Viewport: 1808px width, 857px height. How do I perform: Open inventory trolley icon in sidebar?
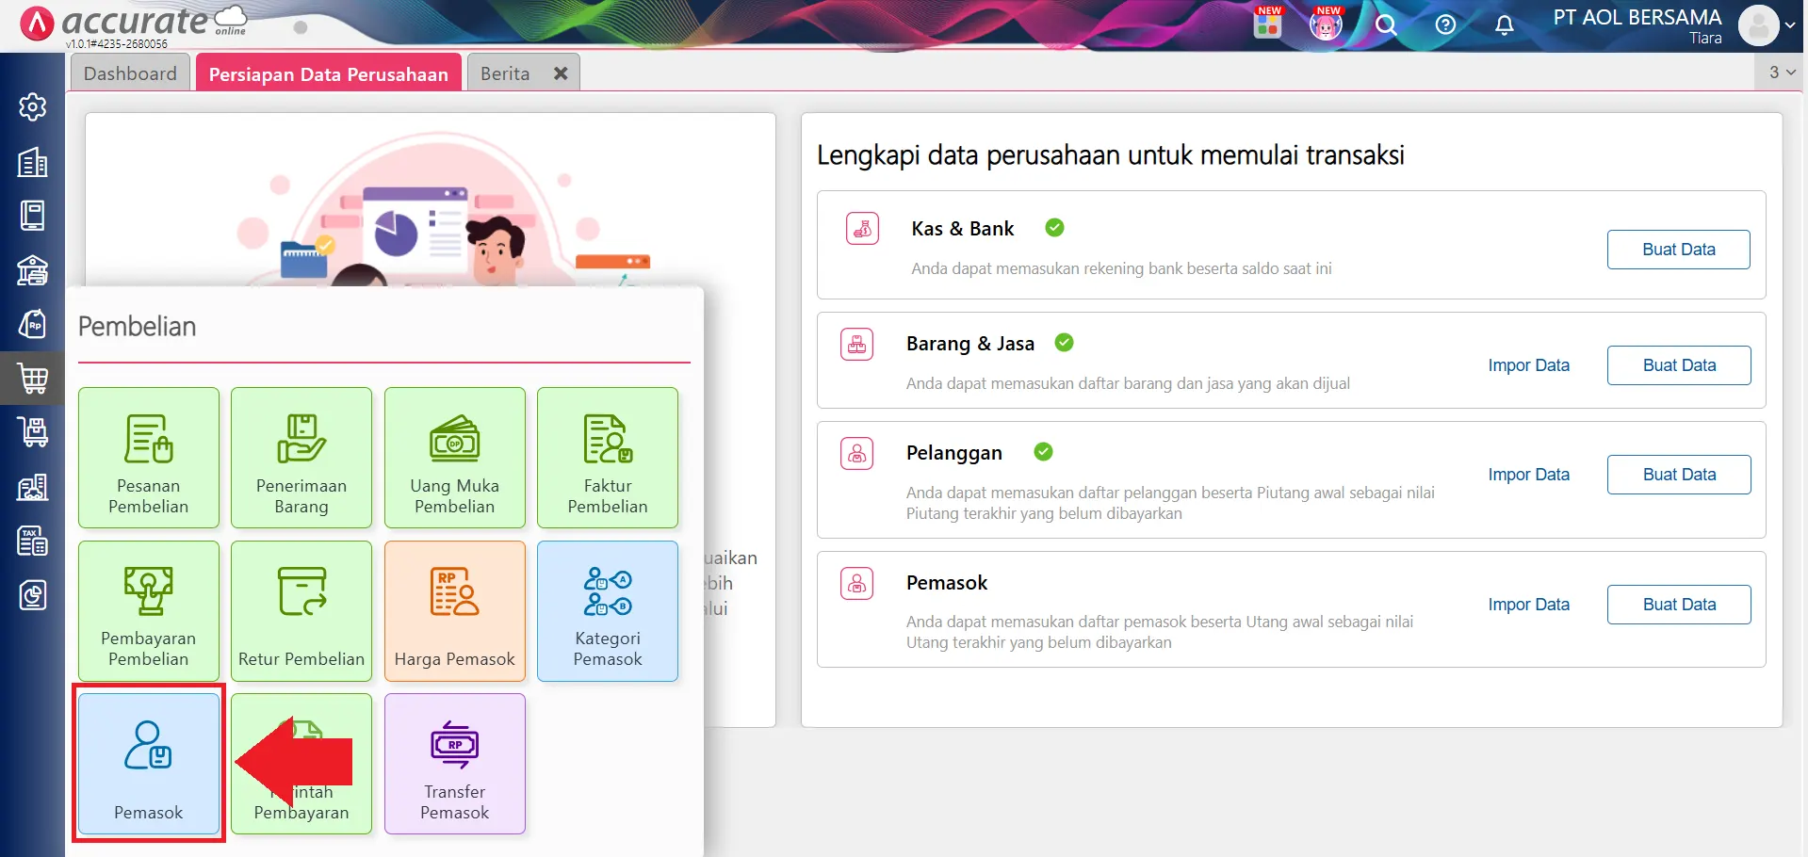point(33,432)
